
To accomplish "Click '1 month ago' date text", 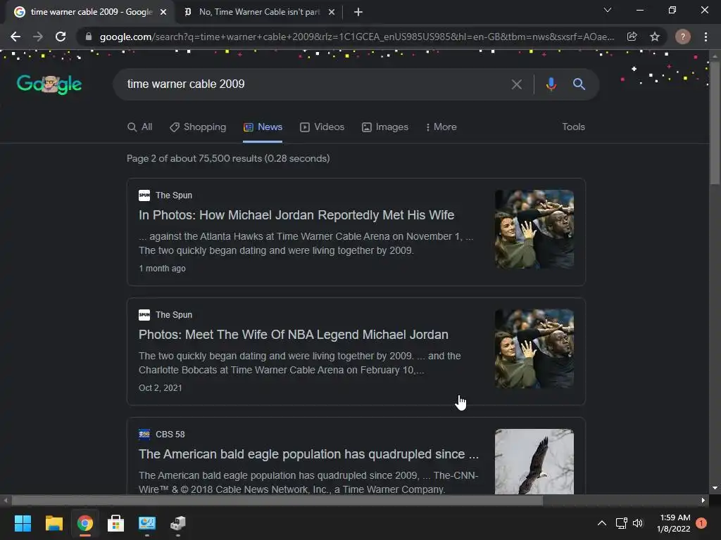I will tap(163, 268).
